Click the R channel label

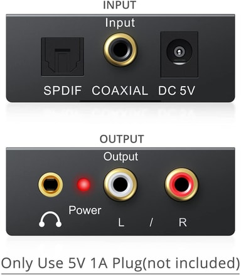[x=183, y=222]
